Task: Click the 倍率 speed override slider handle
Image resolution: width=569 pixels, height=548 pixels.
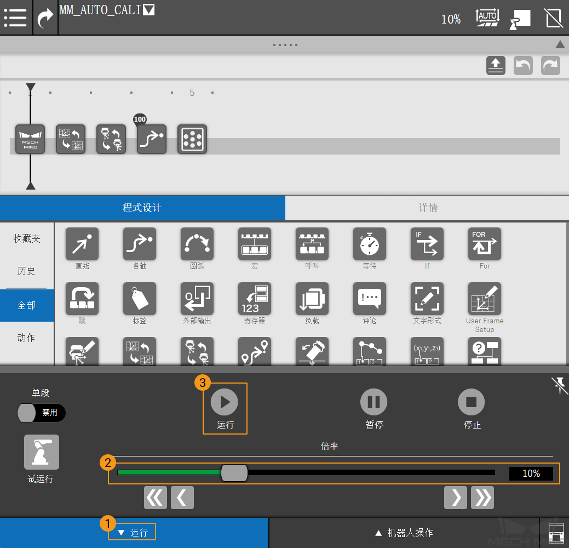Action: point(234,473)
